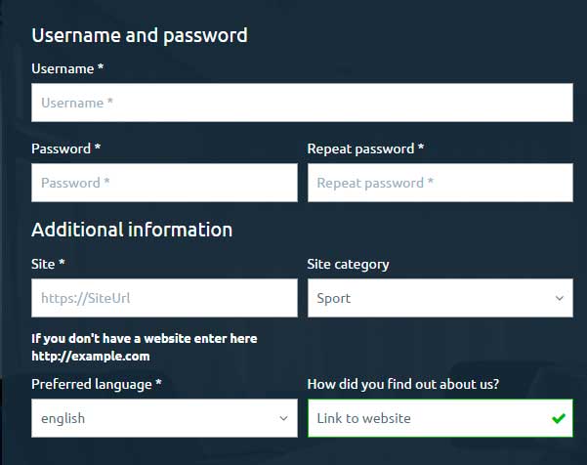This screenshot has width=587, height=465.
Task: Click the 'Username *' field label
Action: pos(67,68)
